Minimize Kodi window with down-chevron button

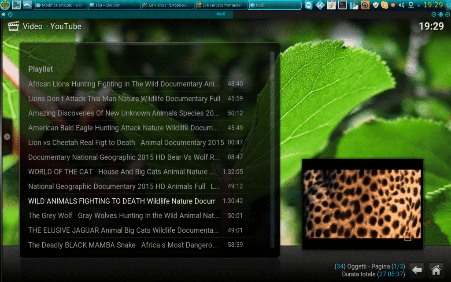tap(434, 14)
